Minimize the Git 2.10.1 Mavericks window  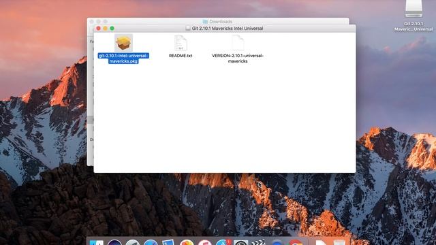point(105,29)
